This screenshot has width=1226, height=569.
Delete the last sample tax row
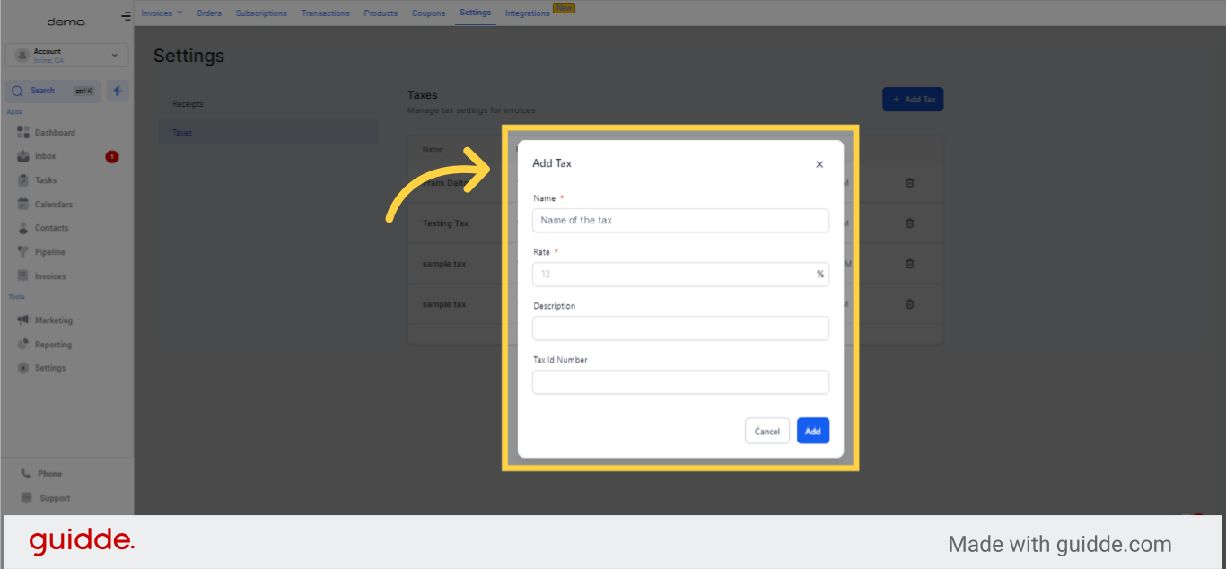tap(909, 304)
